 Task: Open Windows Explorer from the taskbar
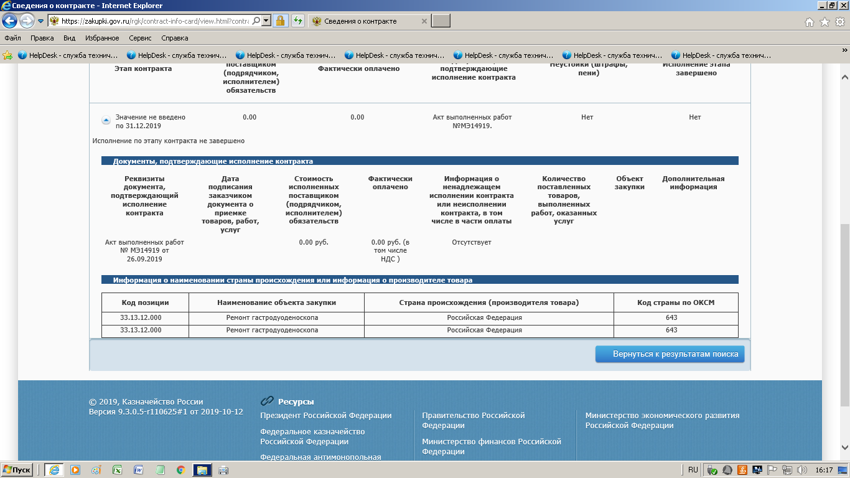[x=202, y=470]
